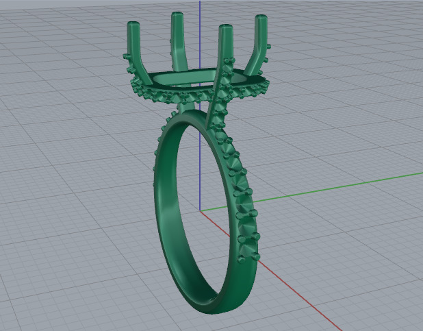Screen dimensions: 423x331
Task: Click the oval basket rail under the prongs
Action: 200,86
